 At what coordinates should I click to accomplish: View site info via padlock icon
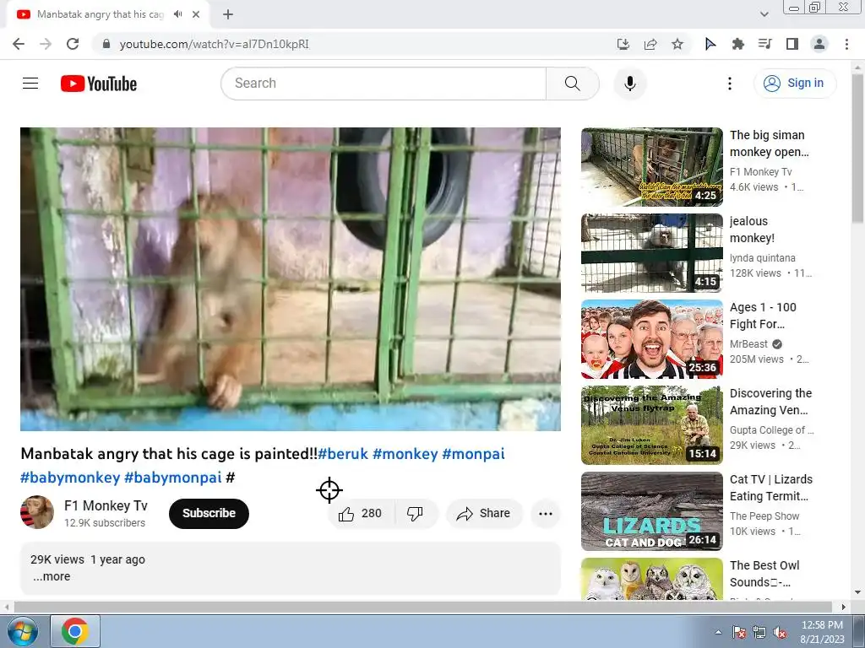coord(106,44)
